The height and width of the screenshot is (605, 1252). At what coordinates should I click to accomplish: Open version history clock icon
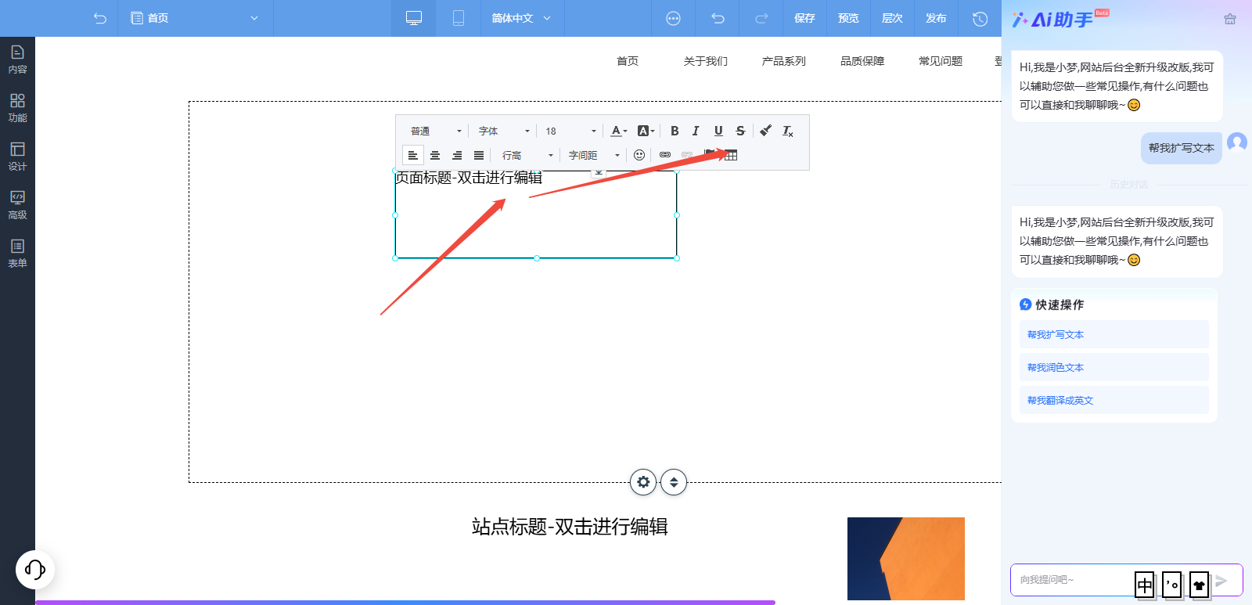980,18
